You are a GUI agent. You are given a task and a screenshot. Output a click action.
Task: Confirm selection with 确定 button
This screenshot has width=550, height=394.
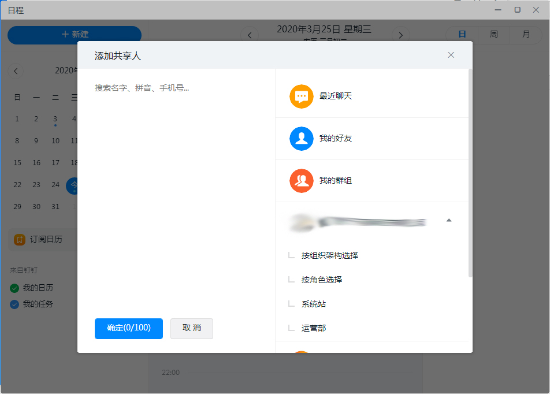128,328
